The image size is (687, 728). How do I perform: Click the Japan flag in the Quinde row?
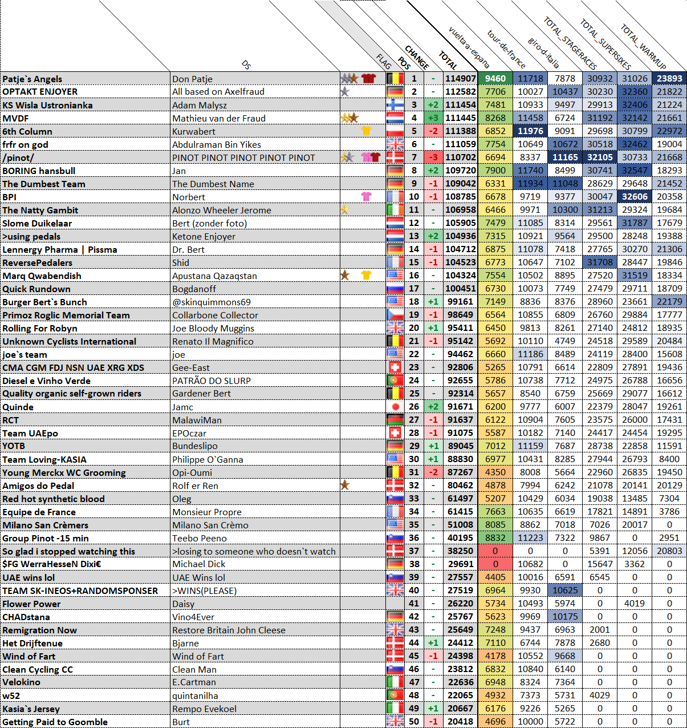point(395,407)
